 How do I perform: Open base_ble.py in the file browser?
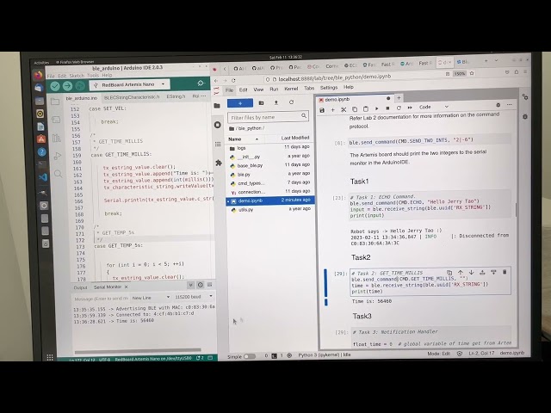(269, 165)
